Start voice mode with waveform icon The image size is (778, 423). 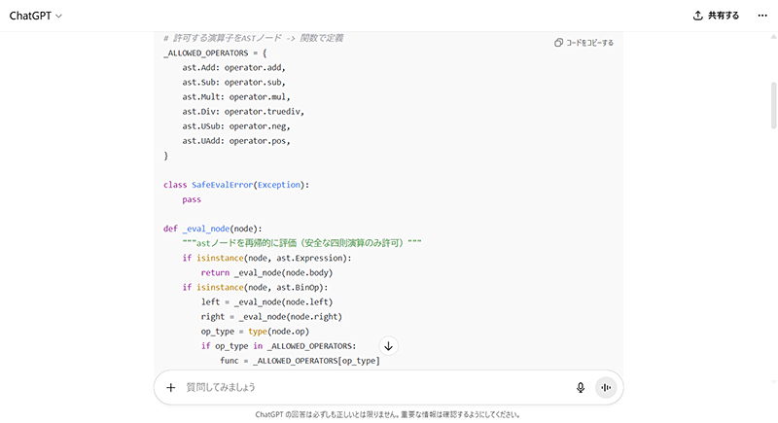(x=606, y=387)
